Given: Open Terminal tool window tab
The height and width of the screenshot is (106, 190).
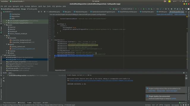Looking at the screenshot, I should (x=21, y=103).
